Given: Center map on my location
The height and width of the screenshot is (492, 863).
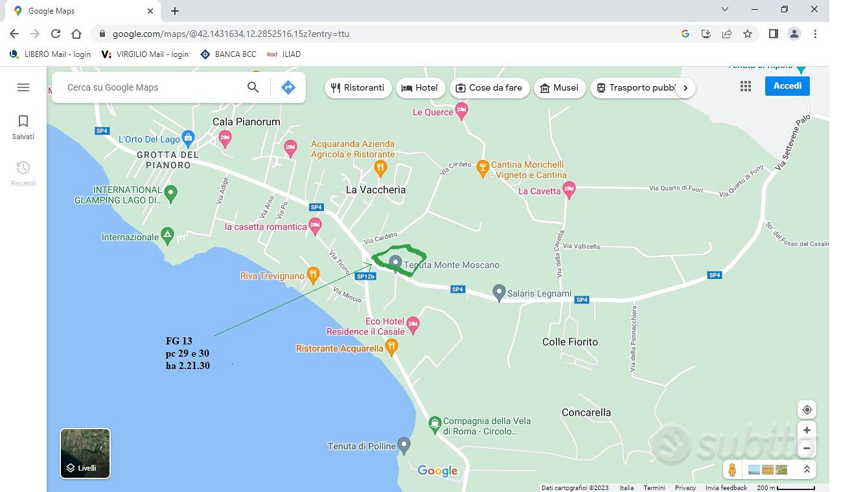Looking at the screenshot, I should (807, 410).
